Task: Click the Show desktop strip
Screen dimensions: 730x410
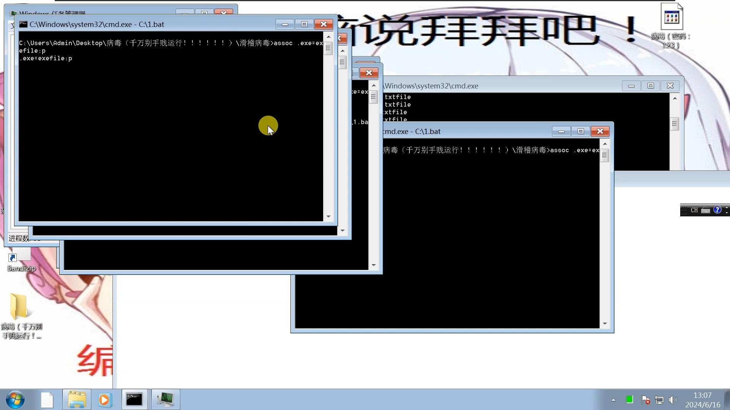Action: 727,400
